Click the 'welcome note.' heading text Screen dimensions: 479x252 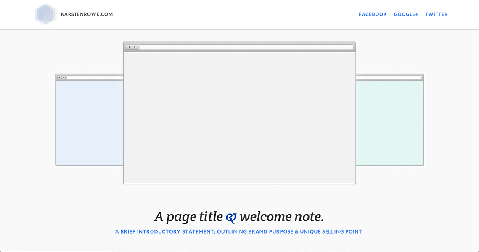coord(282,217)
